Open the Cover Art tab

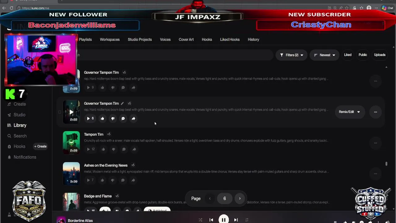click(x=186, y=40)
